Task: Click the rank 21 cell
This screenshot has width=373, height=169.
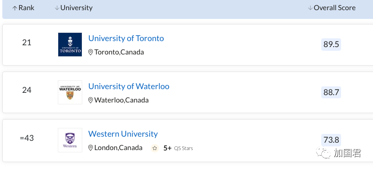Action: (x=27, y=42)
